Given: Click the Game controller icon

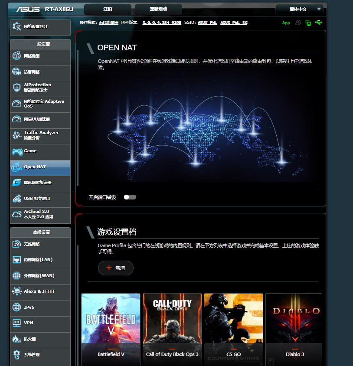Looking at the screenshot, I should point(17,151).
